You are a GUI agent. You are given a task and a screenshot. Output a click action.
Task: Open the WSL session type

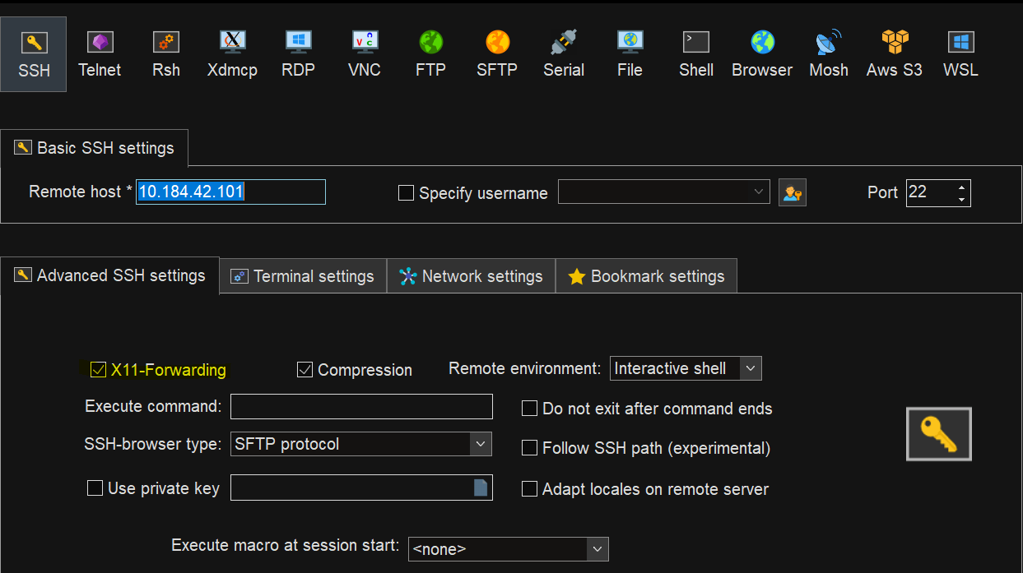960,52
